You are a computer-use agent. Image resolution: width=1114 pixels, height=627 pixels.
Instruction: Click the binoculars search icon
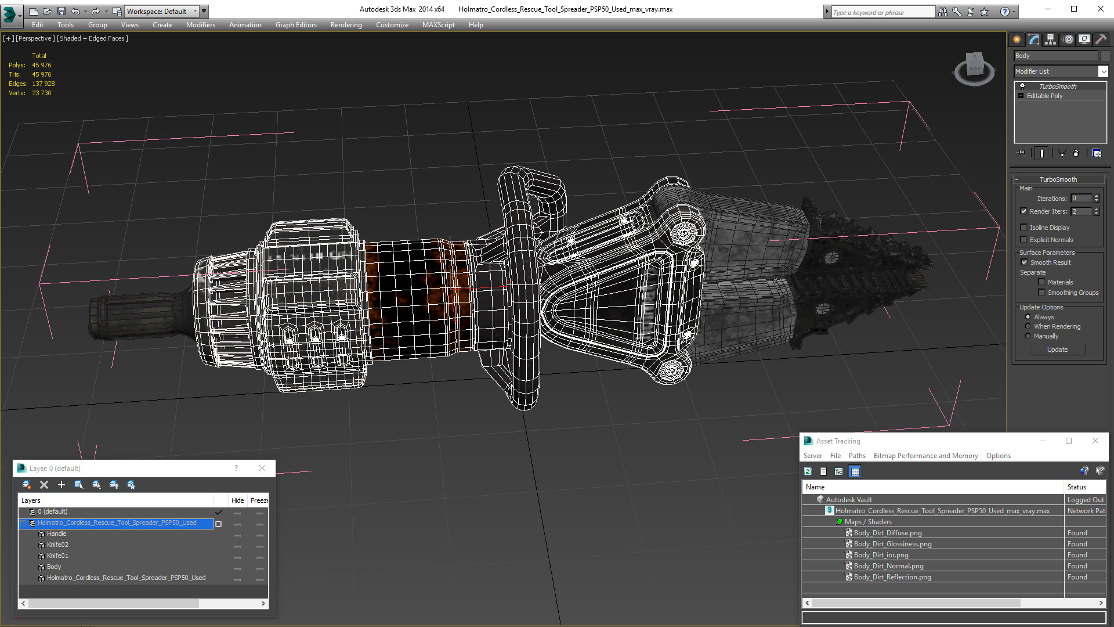[x=942, y=12]
